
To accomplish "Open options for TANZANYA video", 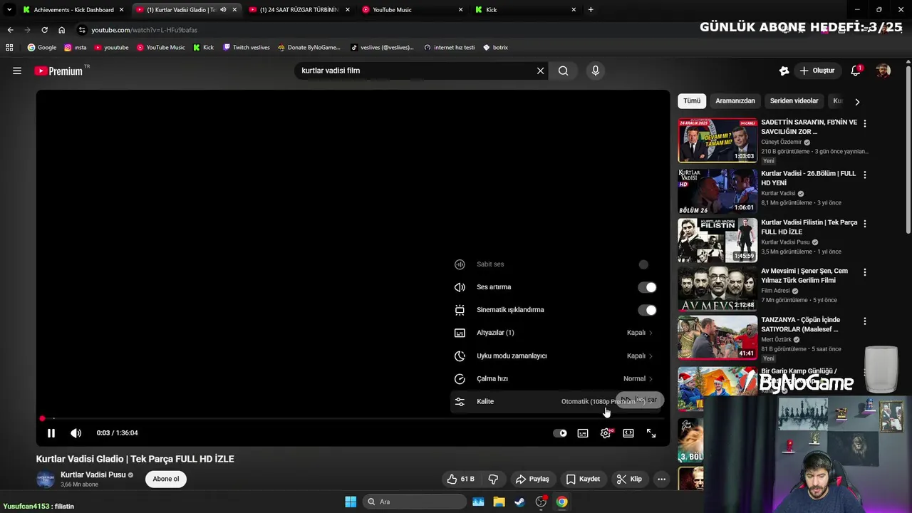I will click(865, 321).
